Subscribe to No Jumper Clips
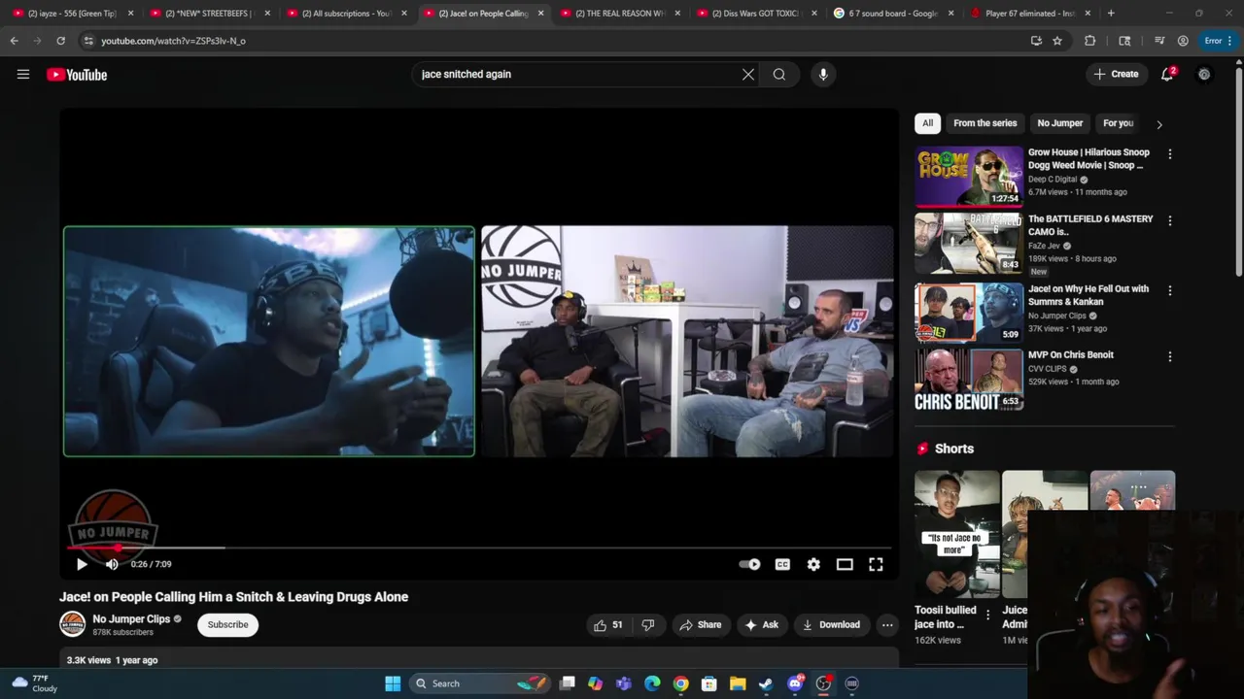1244x699 pixels. [x=227, y=624]
